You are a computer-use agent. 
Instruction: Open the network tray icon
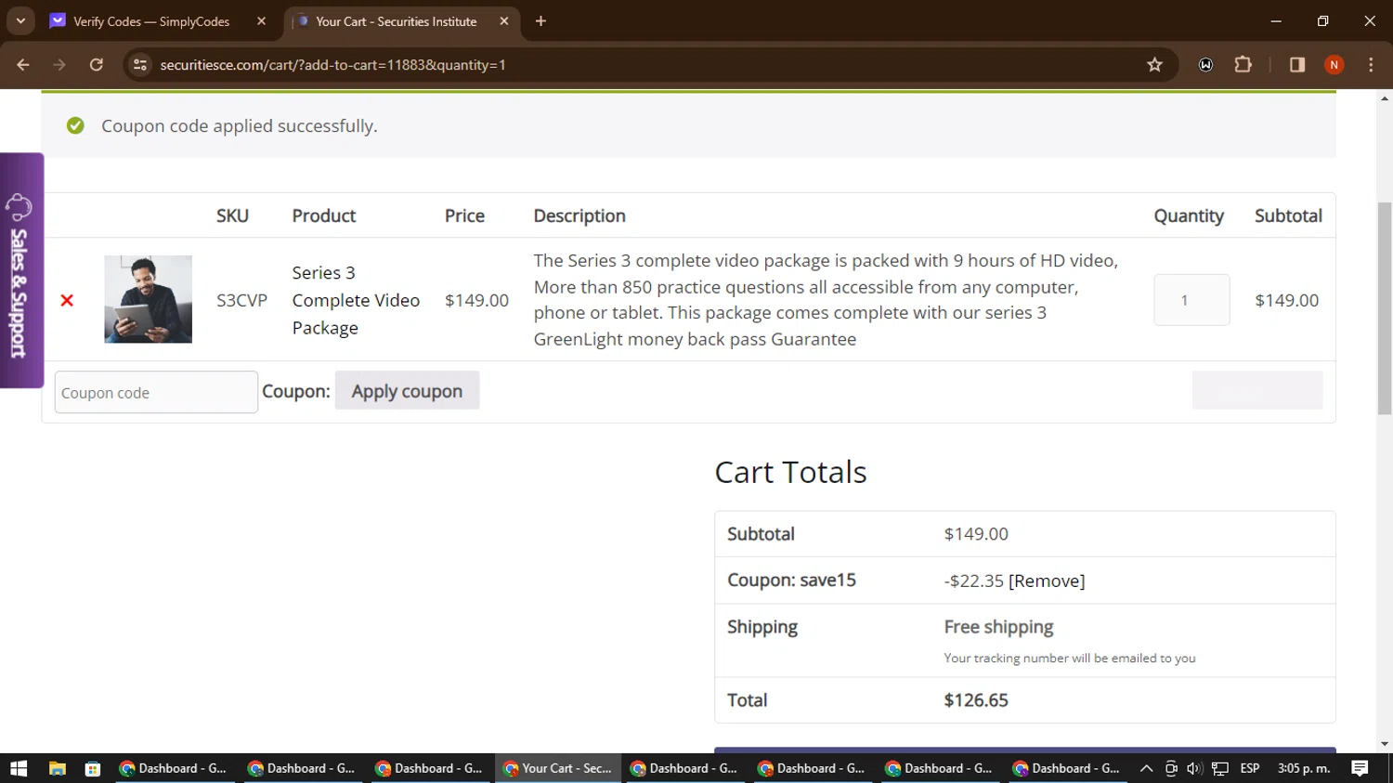pos(1219,768)
